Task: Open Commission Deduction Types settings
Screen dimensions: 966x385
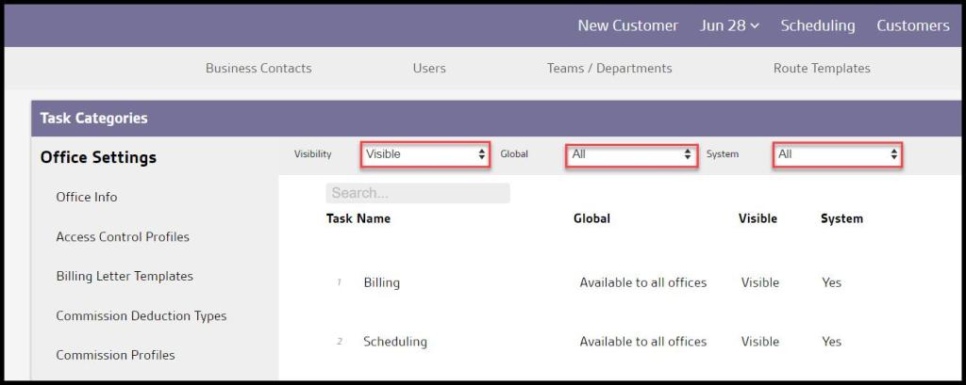Action: tap(142, 315)
